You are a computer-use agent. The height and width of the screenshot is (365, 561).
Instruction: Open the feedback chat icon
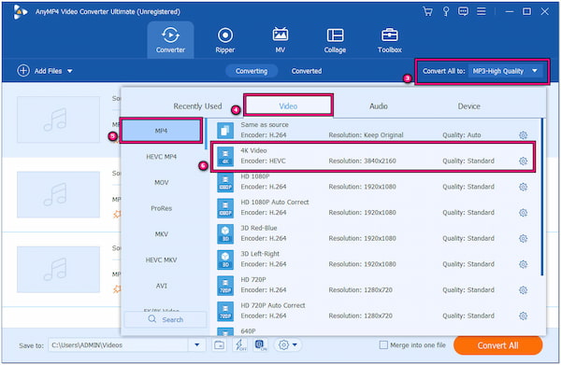coord(463,11)
